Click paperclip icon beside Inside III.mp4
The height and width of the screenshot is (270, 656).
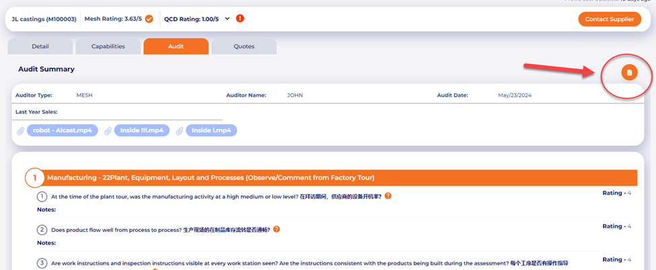108,131
